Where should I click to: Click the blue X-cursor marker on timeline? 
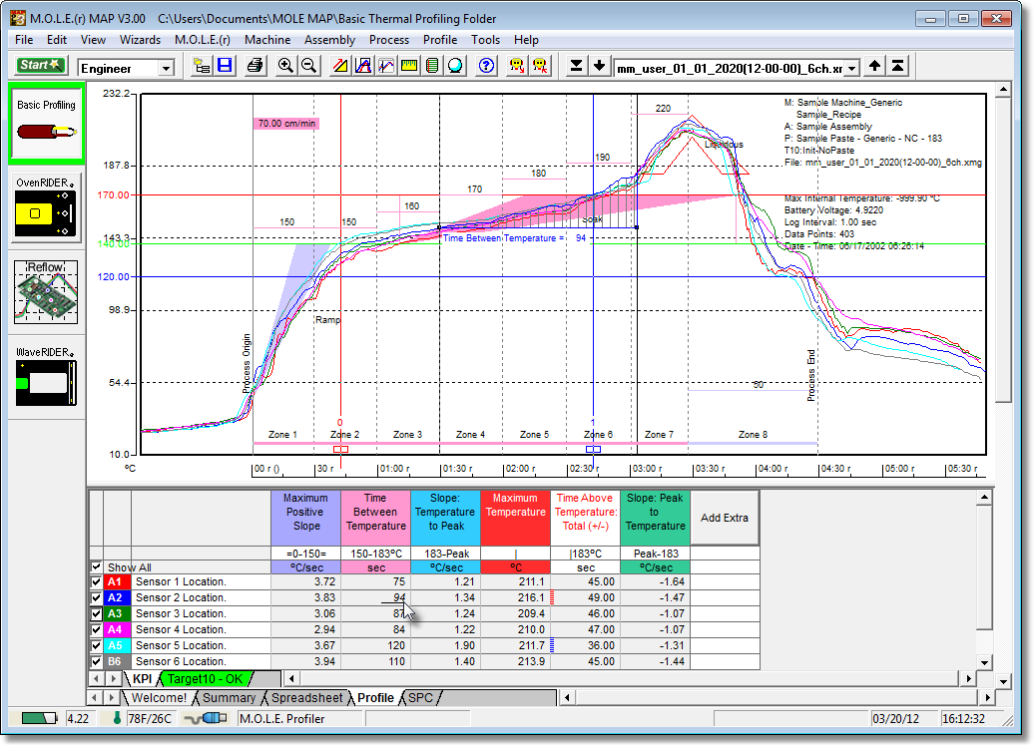coord(594,449)
